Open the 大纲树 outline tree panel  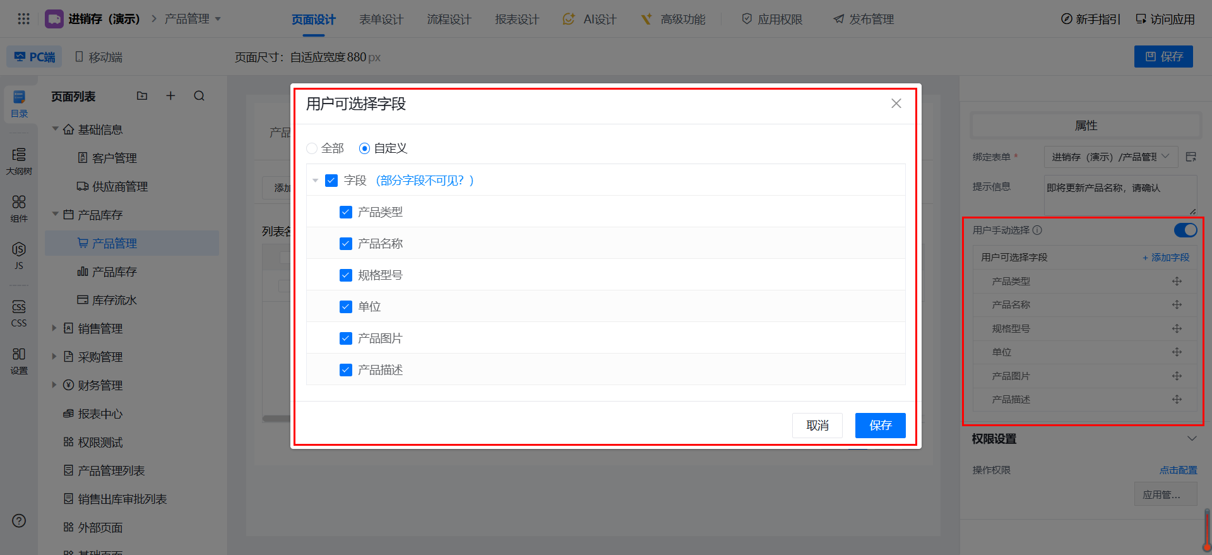point(19,161)
